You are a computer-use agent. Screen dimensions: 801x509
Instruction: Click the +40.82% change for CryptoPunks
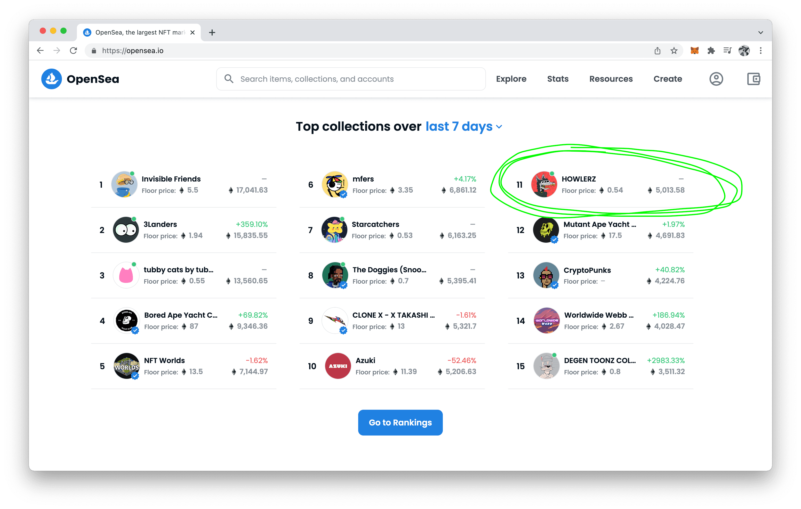[x=670, y=270]
